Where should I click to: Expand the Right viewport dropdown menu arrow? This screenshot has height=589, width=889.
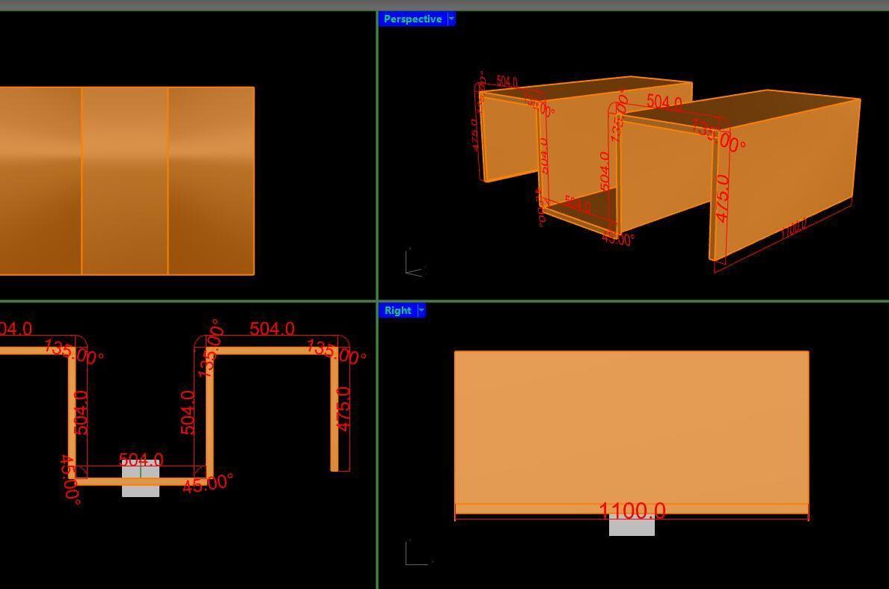pos(421,311)
